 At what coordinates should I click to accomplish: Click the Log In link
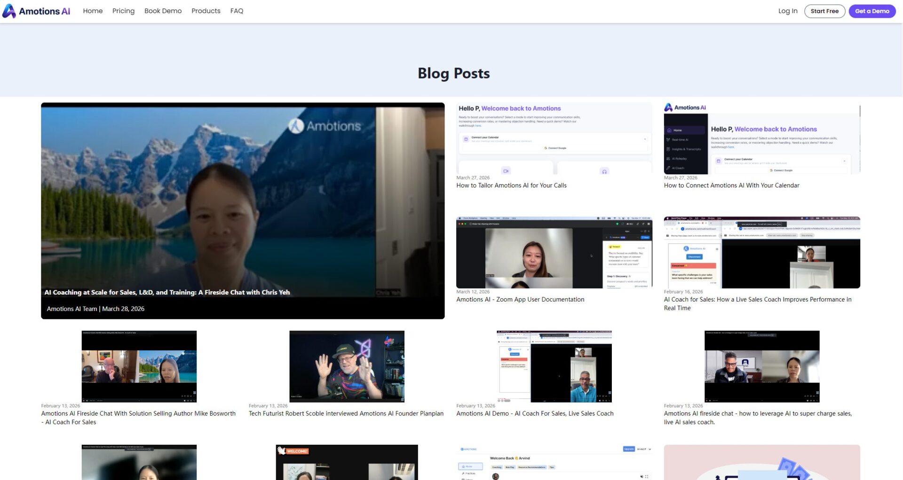(788, 11)
